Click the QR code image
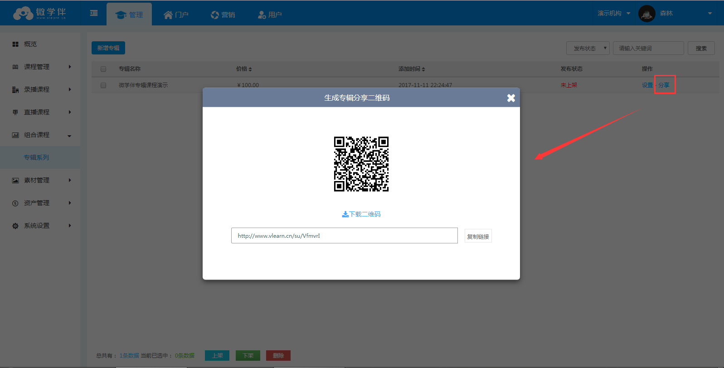Image resolution: width=724 pixels, height=368 pixels. point(361,164)
